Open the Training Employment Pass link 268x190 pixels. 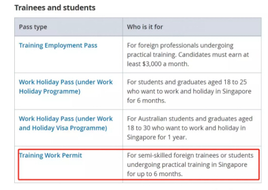[58, 45]
